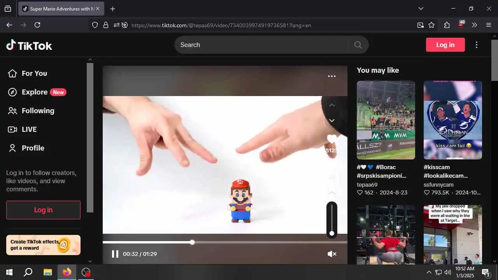Click the blocked autoplay icon in the address bar
This screenshot has width=498, height=280.
tap(124, 25)
